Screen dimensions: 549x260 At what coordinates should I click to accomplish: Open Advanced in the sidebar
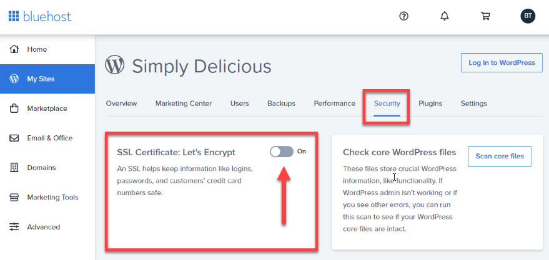[47, 227]
